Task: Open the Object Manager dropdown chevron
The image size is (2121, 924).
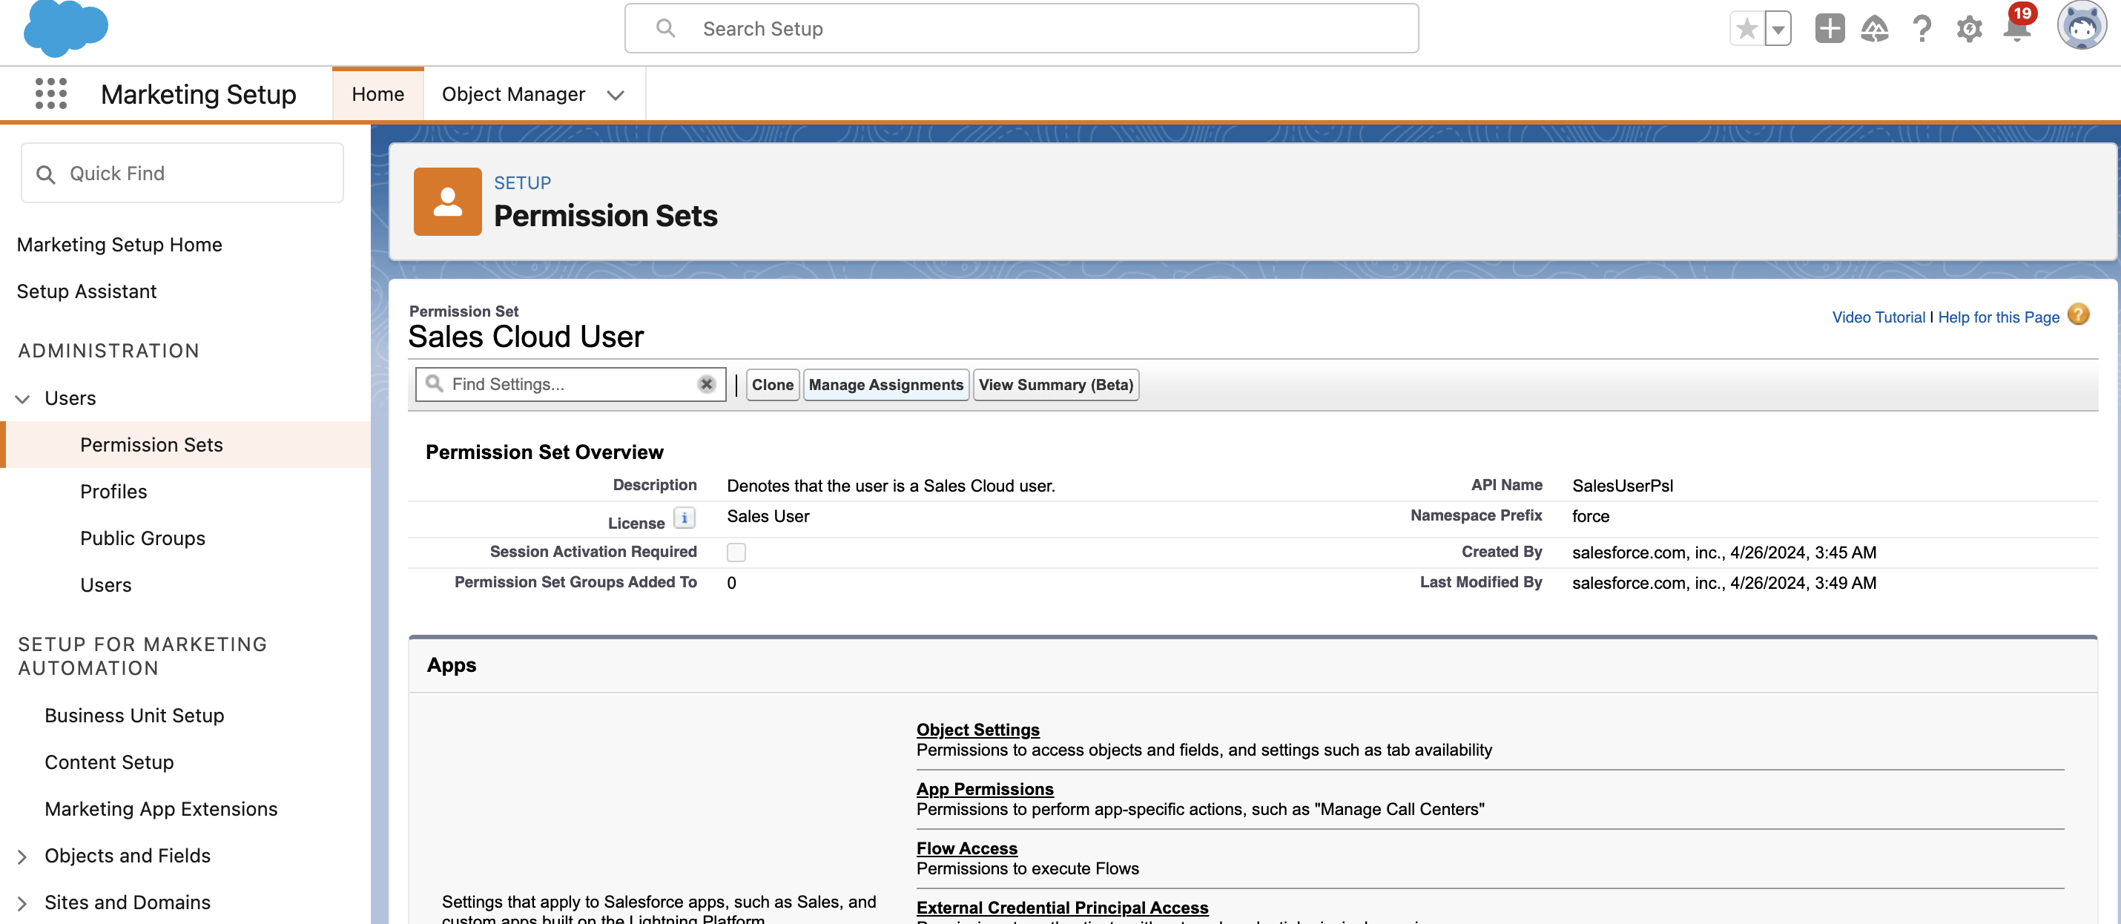Action: coord(615,96)
